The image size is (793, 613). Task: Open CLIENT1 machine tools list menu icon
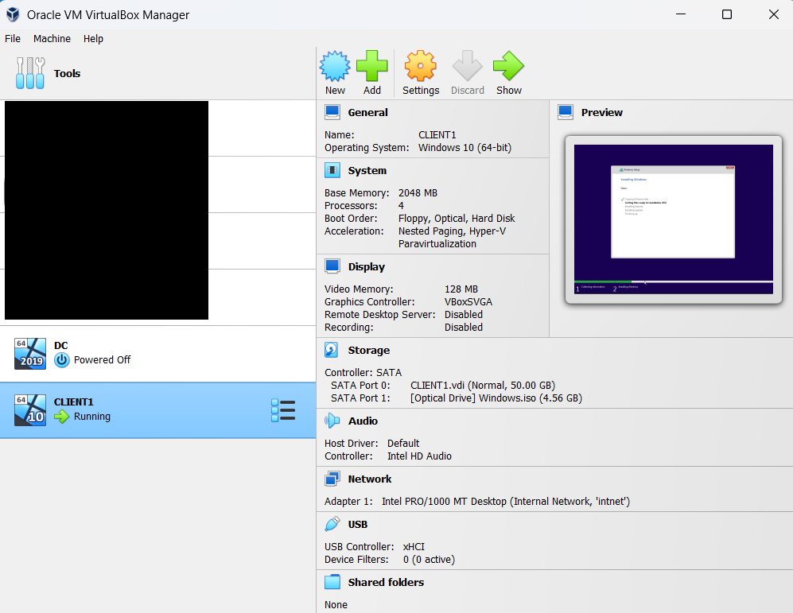[x=283, y=410]
